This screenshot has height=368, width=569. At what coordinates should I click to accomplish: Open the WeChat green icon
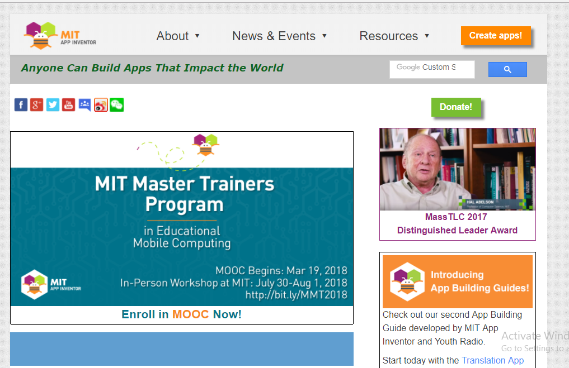117,105
